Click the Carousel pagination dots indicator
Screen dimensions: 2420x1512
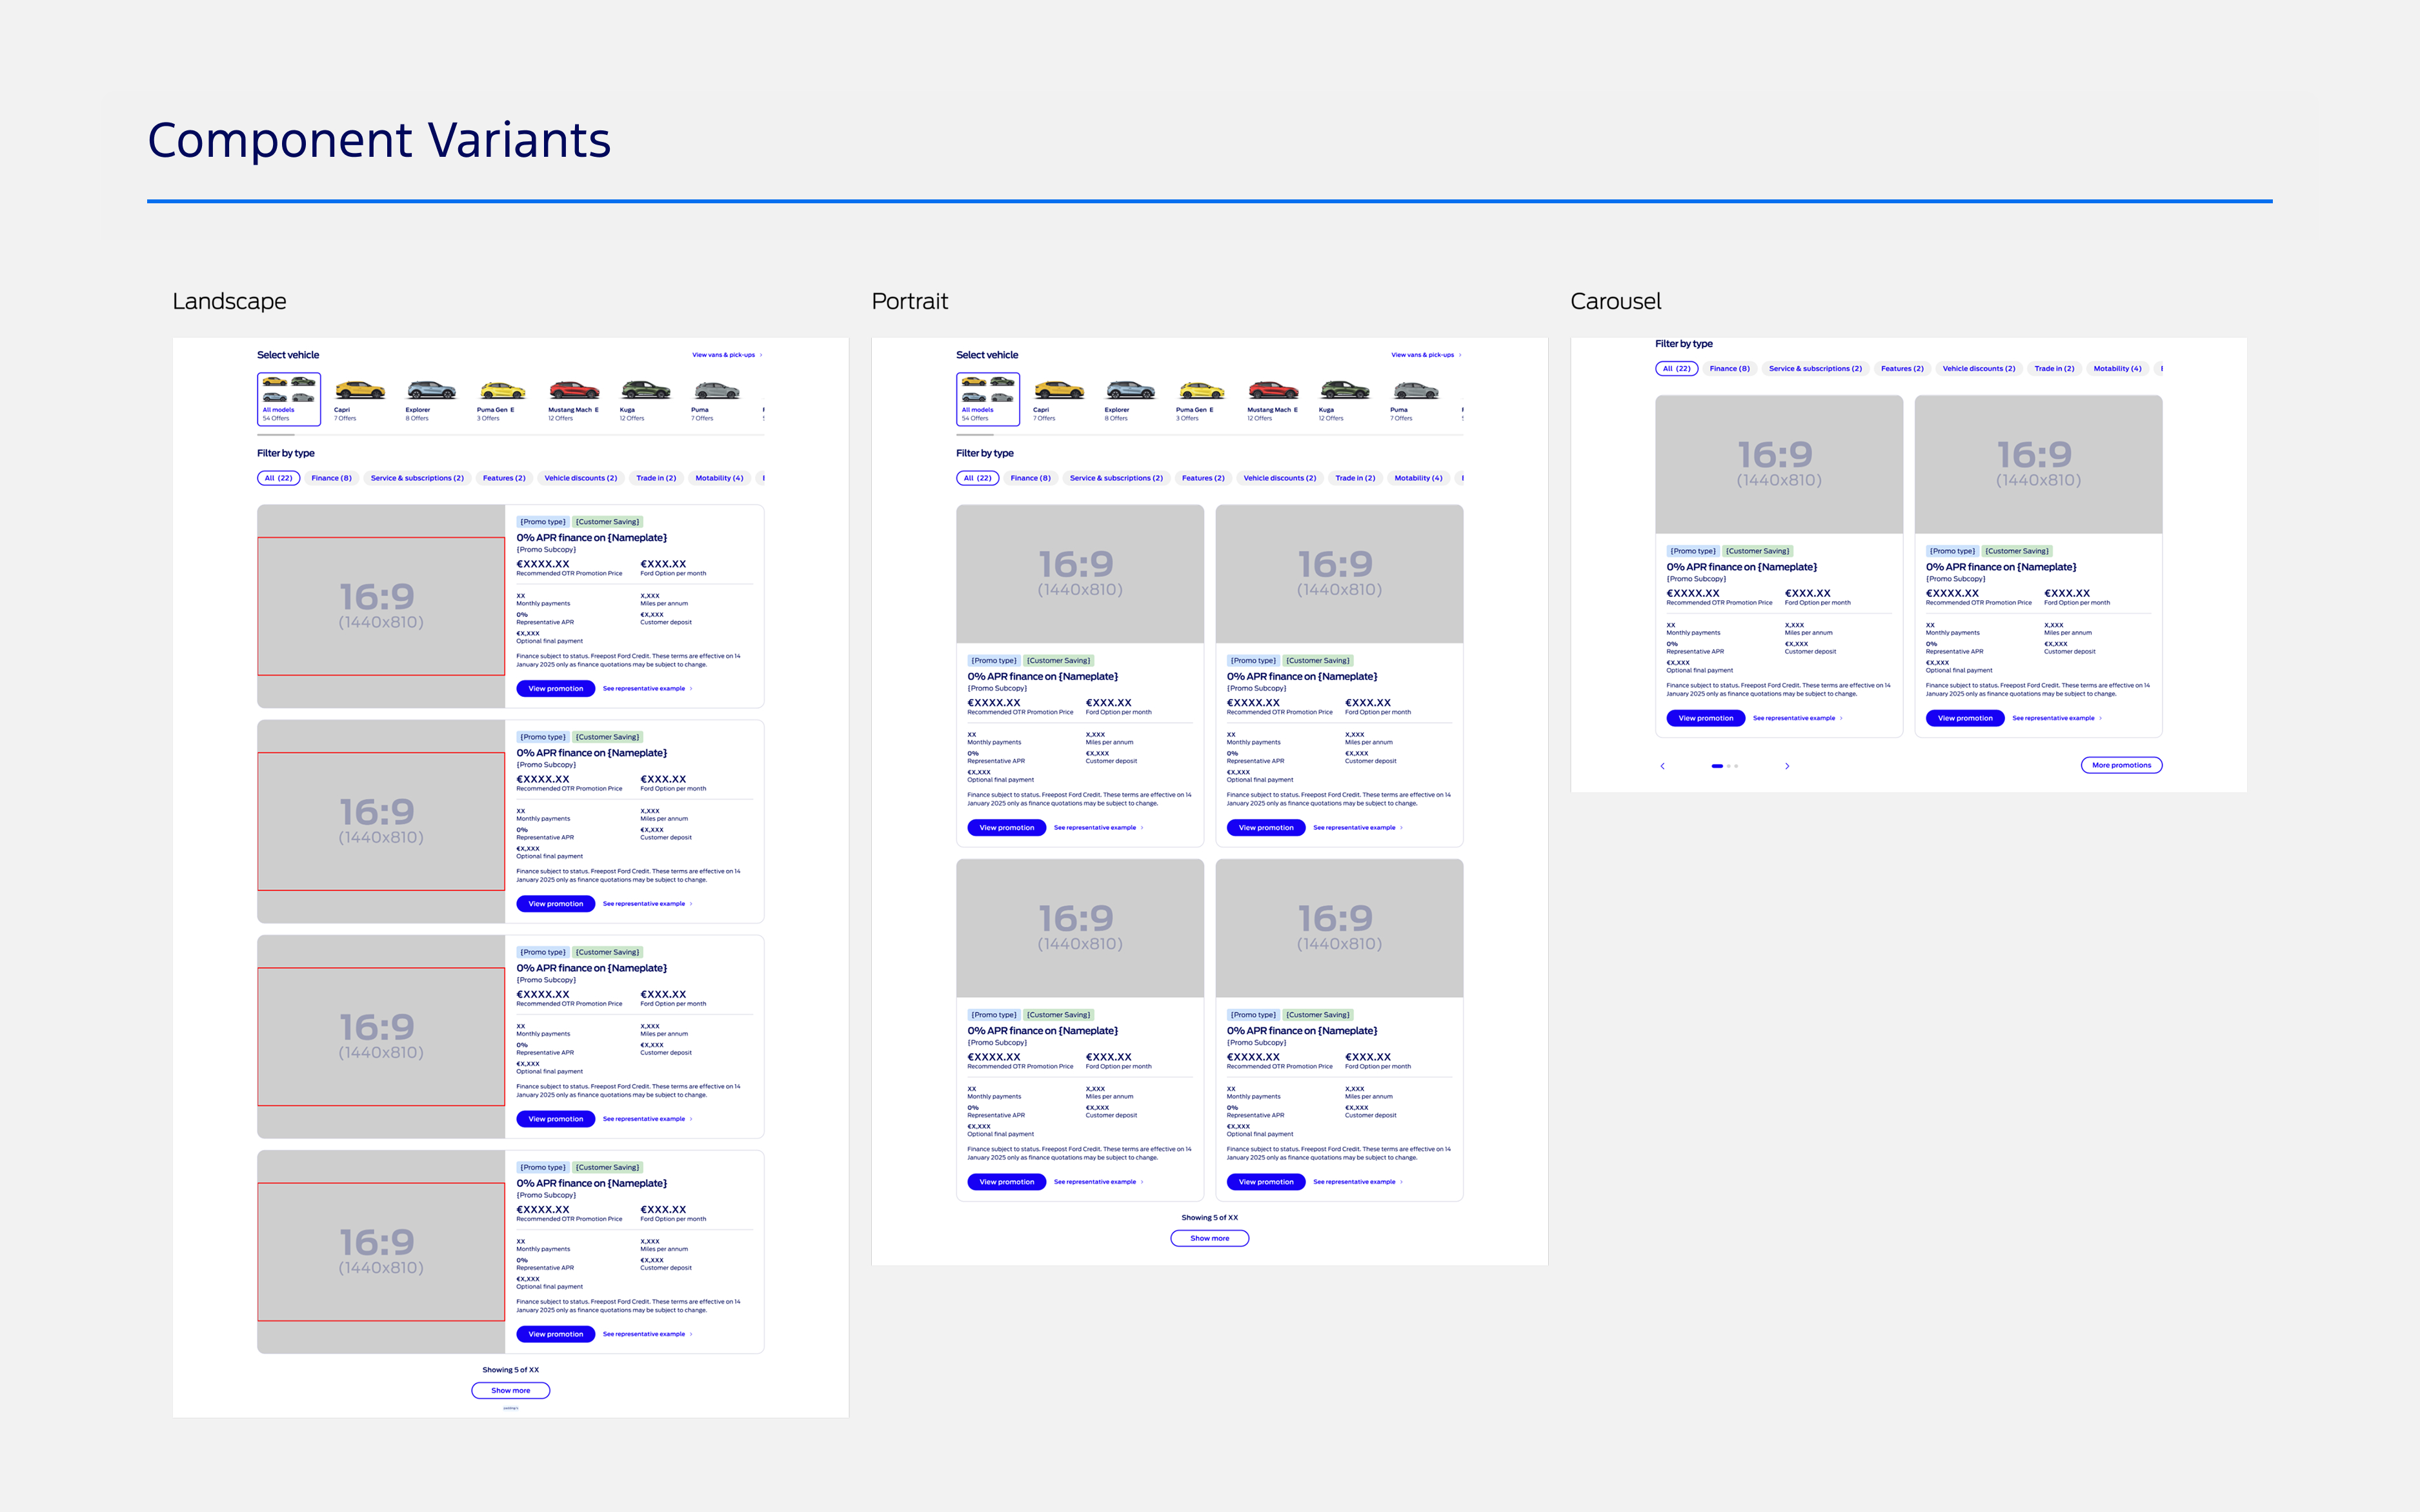pos(1724,766)
